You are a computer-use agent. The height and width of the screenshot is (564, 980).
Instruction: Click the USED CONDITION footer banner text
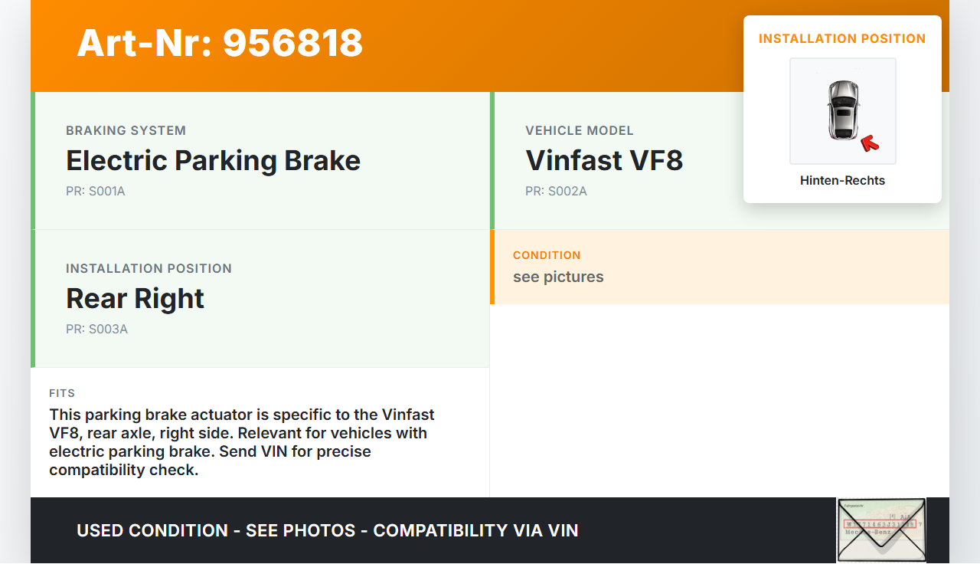pyautogui.click(x=327, y=530)
